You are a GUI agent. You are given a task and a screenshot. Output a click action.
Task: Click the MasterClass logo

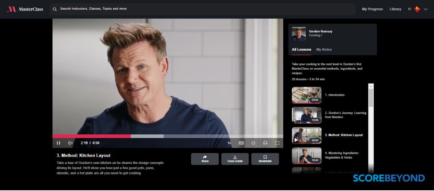pos(25,9)
